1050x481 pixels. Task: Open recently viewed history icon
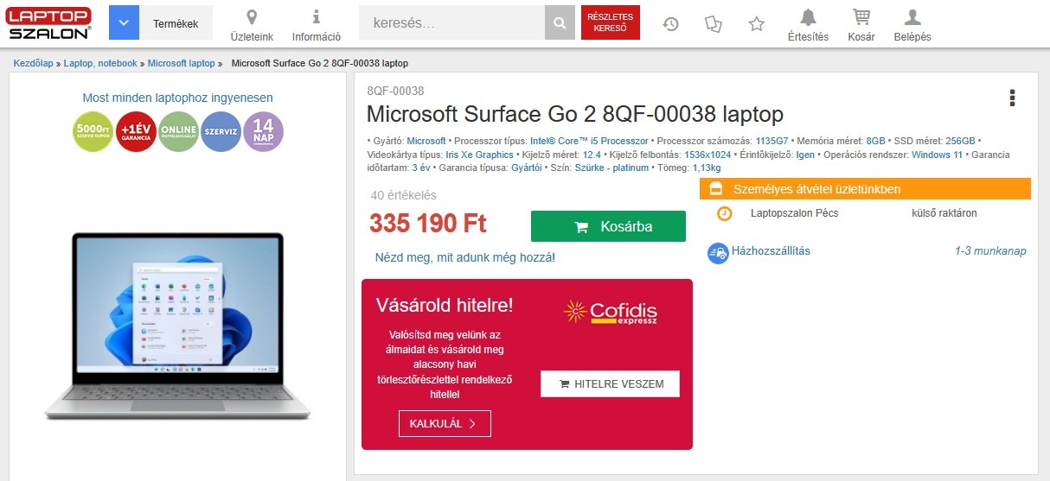[671, 24]
